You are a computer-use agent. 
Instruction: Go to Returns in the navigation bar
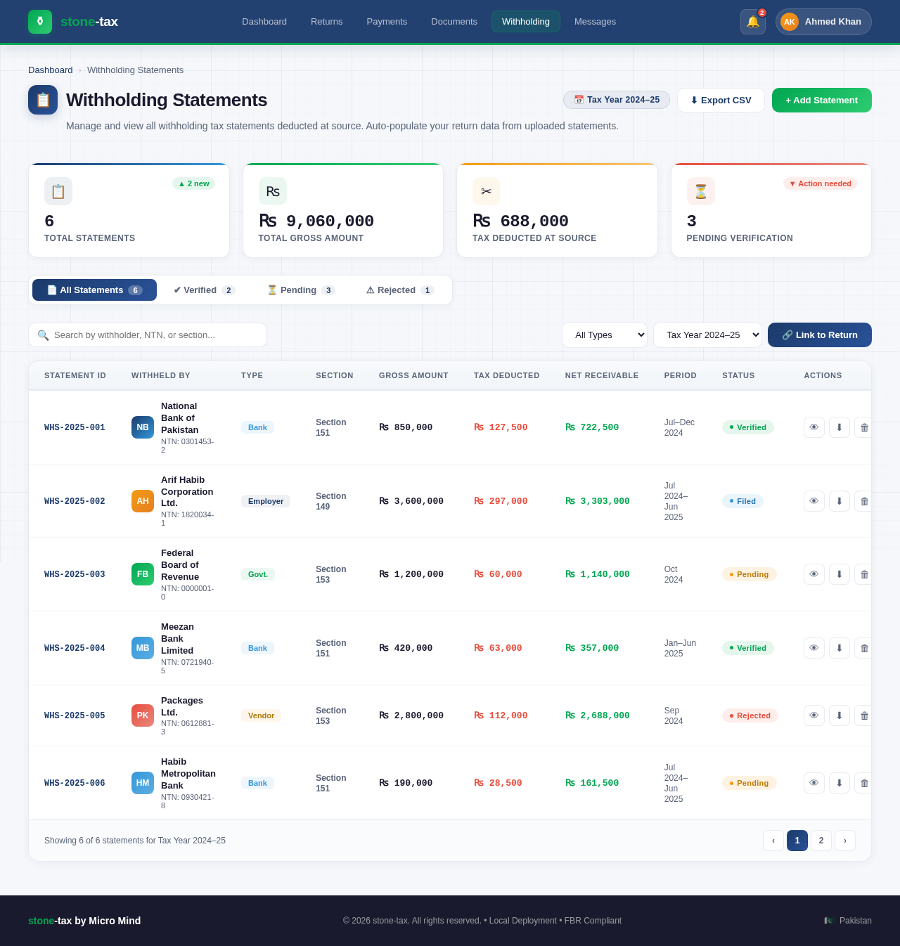click(x=326, y=22)
